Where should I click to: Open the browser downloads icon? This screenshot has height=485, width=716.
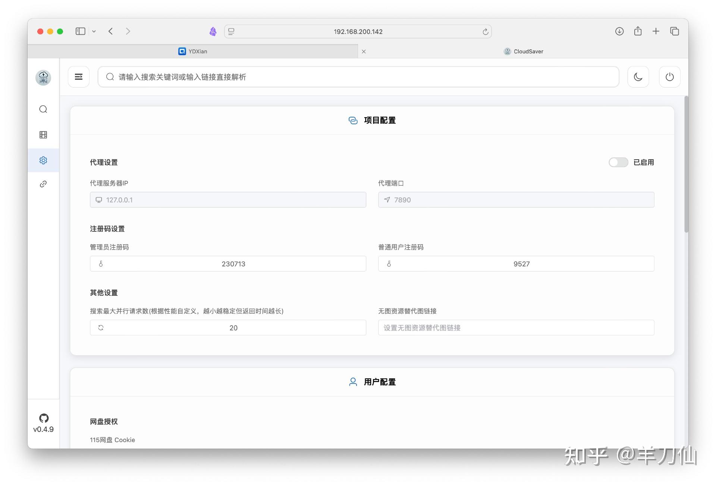click(x=619, y=31)
